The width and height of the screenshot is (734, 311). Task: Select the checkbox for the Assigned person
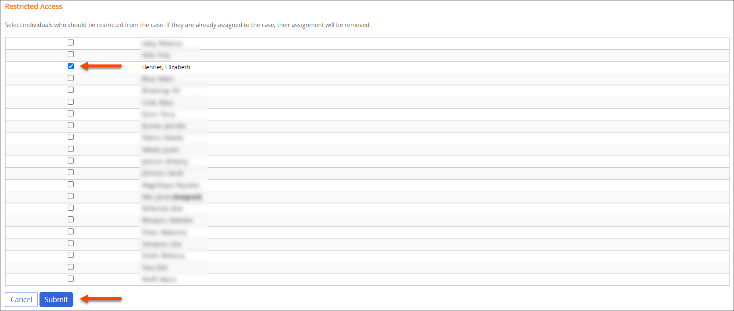pyautogui.click(x=71, y=196)
